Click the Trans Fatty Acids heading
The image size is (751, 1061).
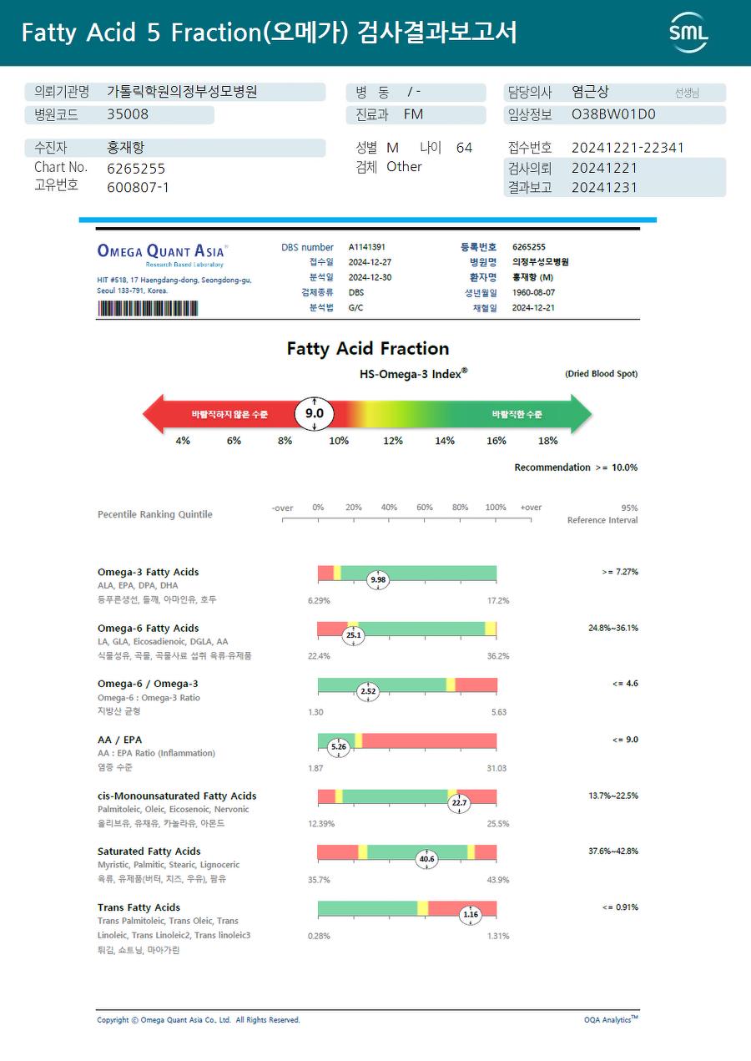pos(139,907)
